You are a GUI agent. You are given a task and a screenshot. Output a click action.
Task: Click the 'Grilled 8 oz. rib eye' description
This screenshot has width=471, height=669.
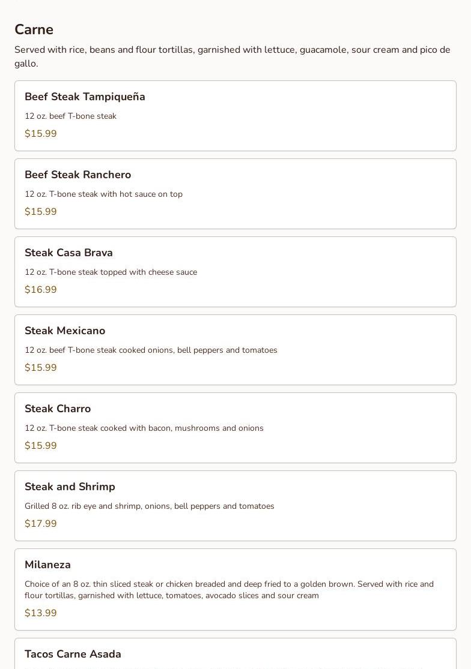pos(149,506)
